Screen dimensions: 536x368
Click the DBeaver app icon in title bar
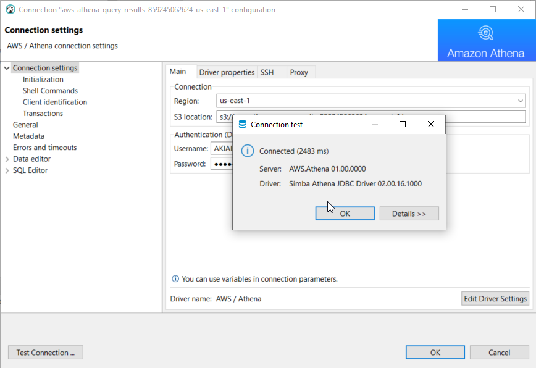pyautogui.click(x=10, y=9)
